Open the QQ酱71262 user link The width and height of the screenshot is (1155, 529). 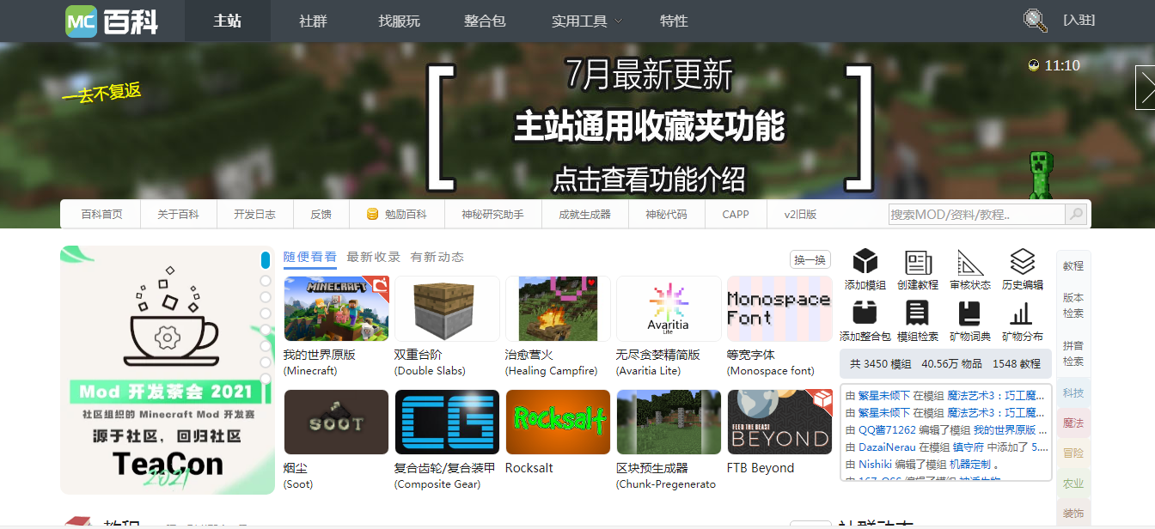click(x=888, y=430)
